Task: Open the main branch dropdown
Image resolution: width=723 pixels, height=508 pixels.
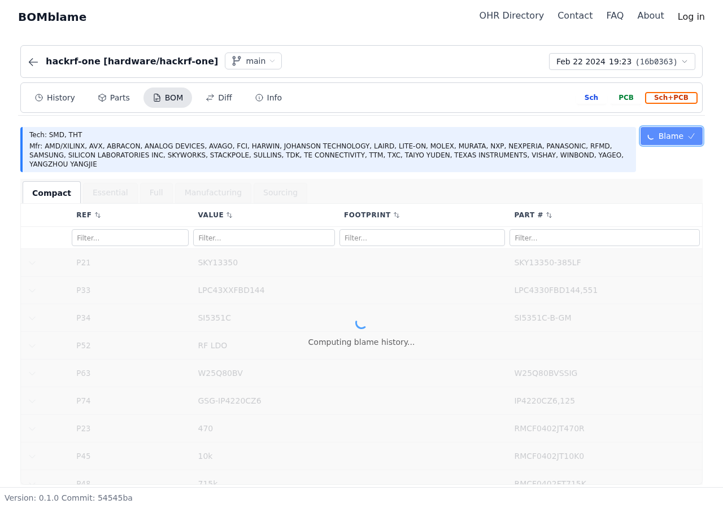Action: click(253, 61)
